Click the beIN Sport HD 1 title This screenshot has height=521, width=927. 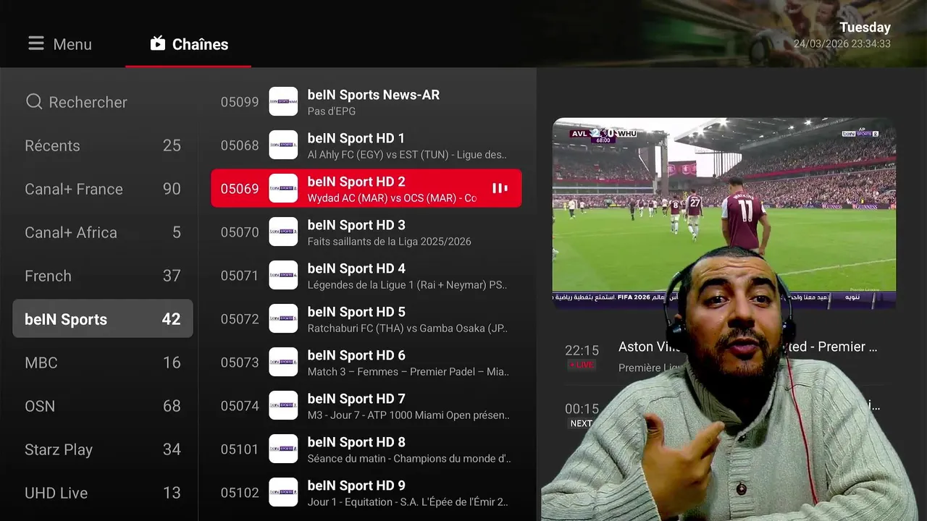point(356,138)
